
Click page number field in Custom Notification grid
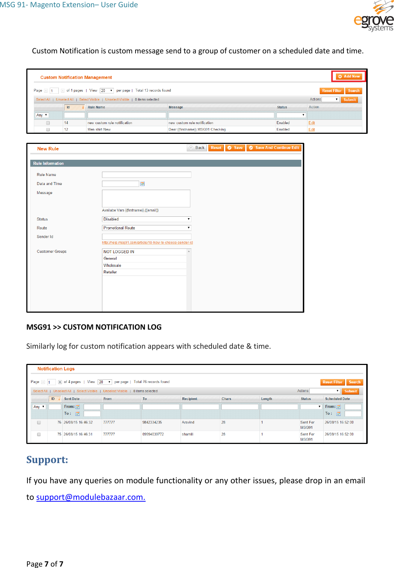pyautogui.click(x=54, y=91)
